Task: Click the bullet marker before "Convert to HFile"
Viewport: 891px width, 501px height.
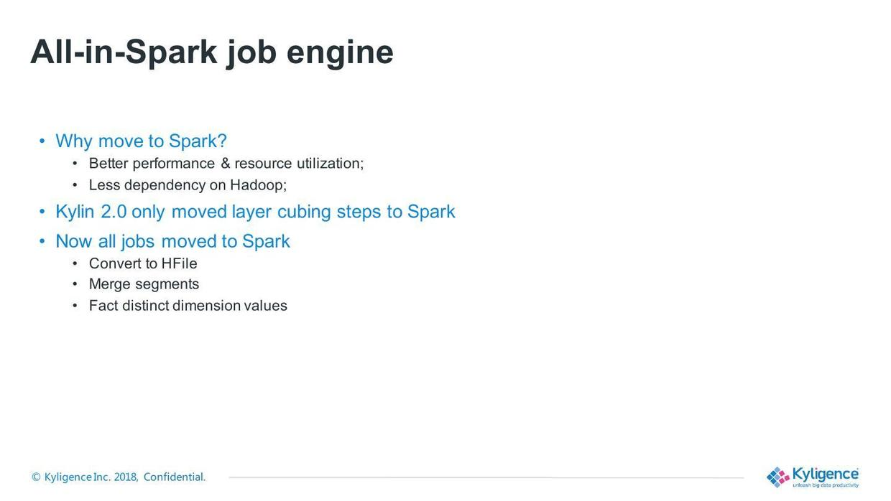Action: point(75,263)
